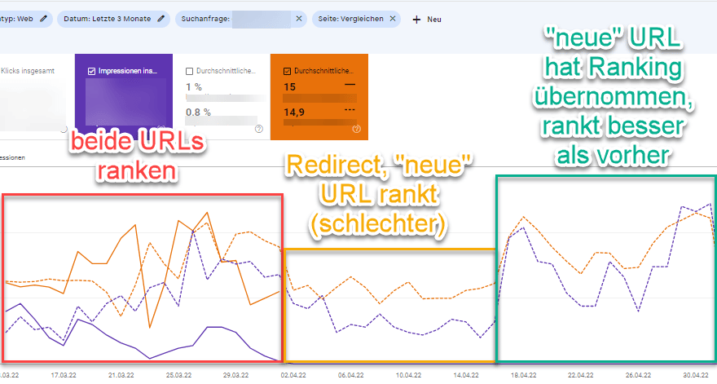Click the pencil icon beside Letzte 3 Monate
Viewport: 717px width, 384px height.
pyautogui.click(x=161, y=18)
